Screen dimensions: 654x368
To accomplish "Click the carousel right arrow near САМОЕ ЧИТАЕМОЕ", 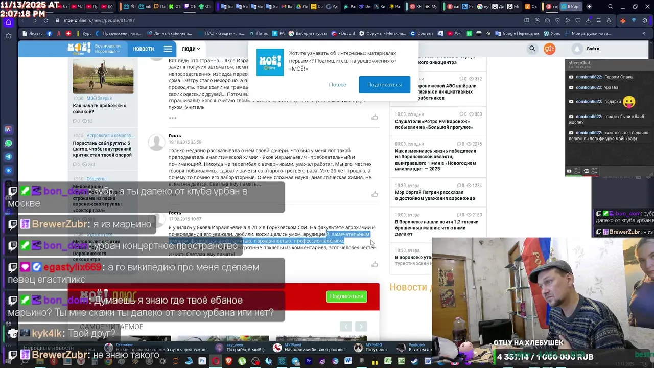I will point(361,327).
